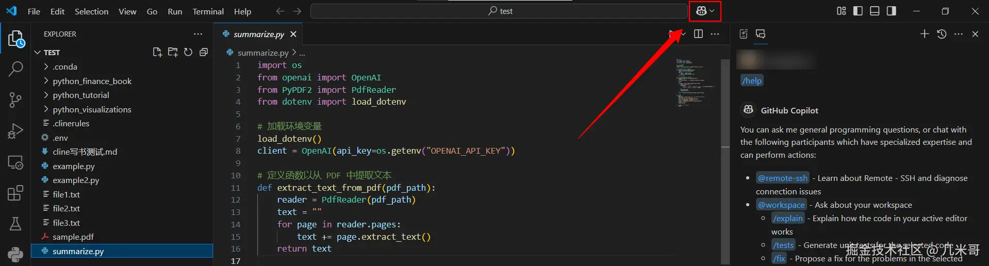Image resolution: width=989 pixels, height=266 pixels.
Task: Toggle the secondary side bar
Action: point(891,11)
